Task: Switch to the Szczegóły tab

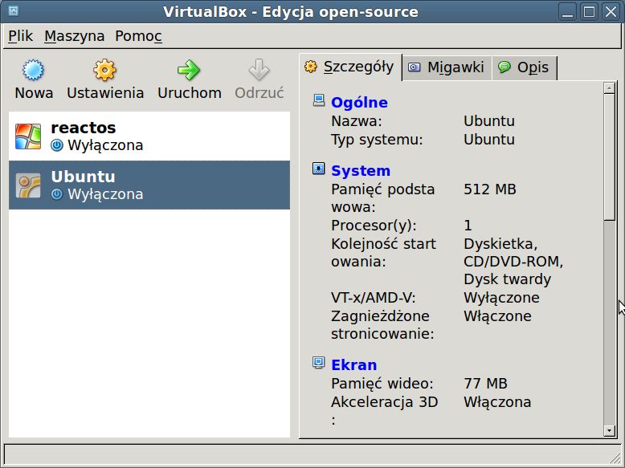Action: point(350,67)
